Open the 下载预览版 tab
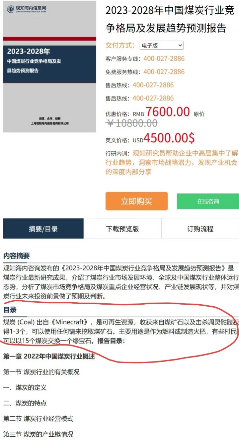Screen dimensions: 239x441 122,228
